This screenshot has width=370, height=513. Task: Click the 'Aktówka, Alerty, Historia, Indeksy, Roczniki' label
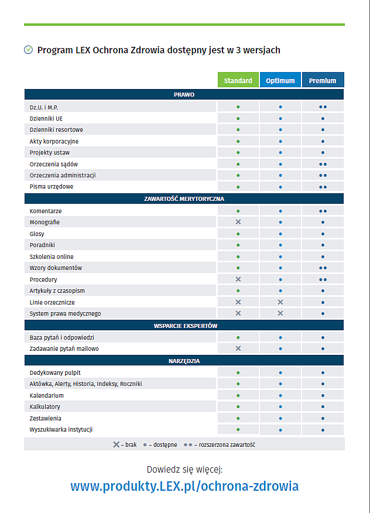click(x=85, y=384)
